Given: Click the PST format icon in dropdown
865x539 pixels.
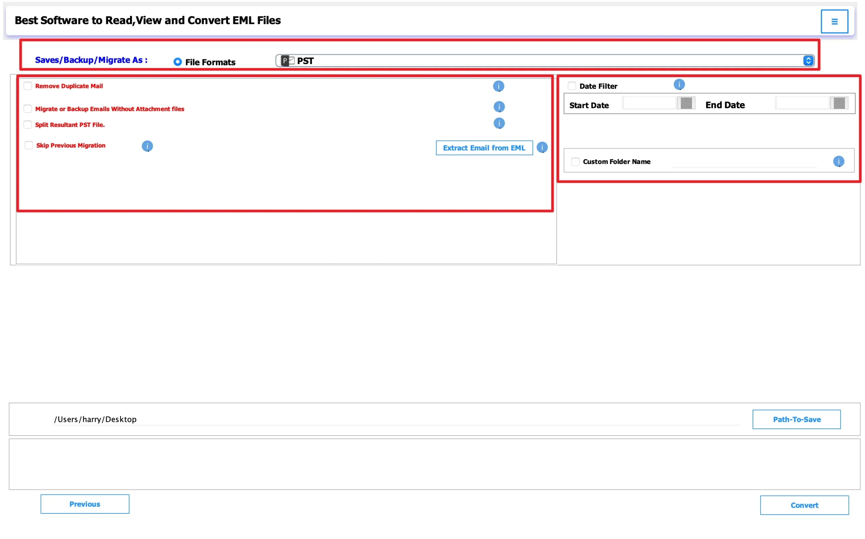Looking at the screenshot, I should pos(287,61).
